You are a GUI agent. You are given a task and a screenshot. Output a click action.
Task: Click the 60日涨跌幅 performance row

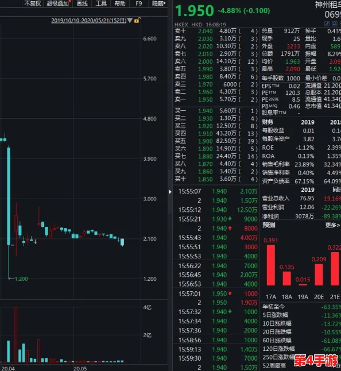(x=301, y=340)
